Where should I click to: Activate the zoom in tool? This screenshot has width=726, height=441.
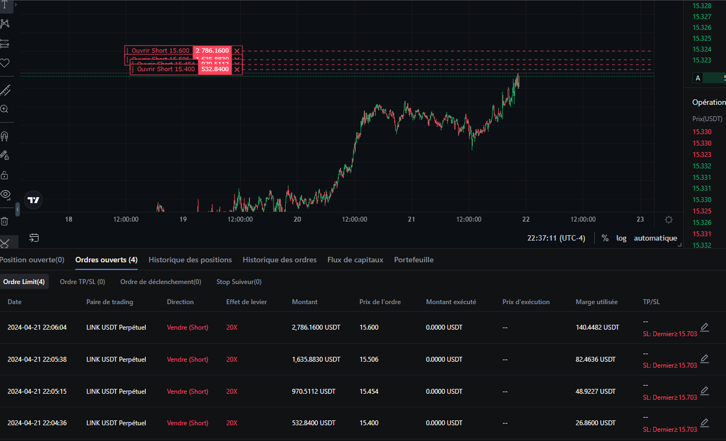point(5,109)
